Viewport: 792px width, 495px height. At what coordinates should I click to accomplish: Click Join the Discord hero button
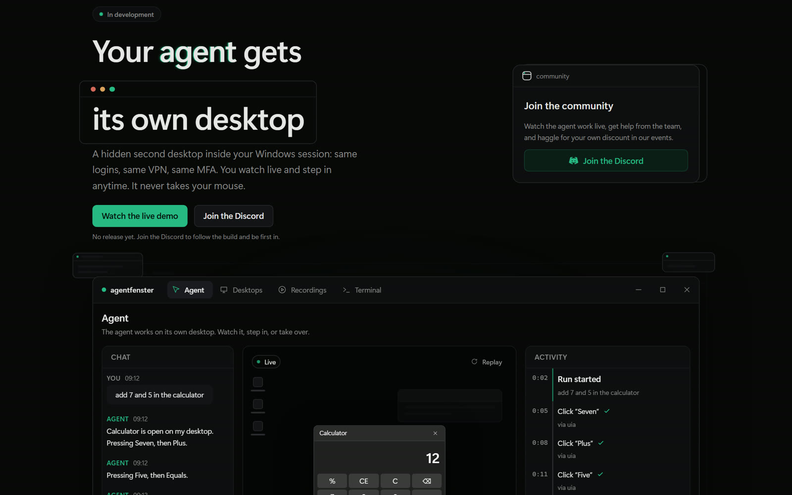click(234, 216)
